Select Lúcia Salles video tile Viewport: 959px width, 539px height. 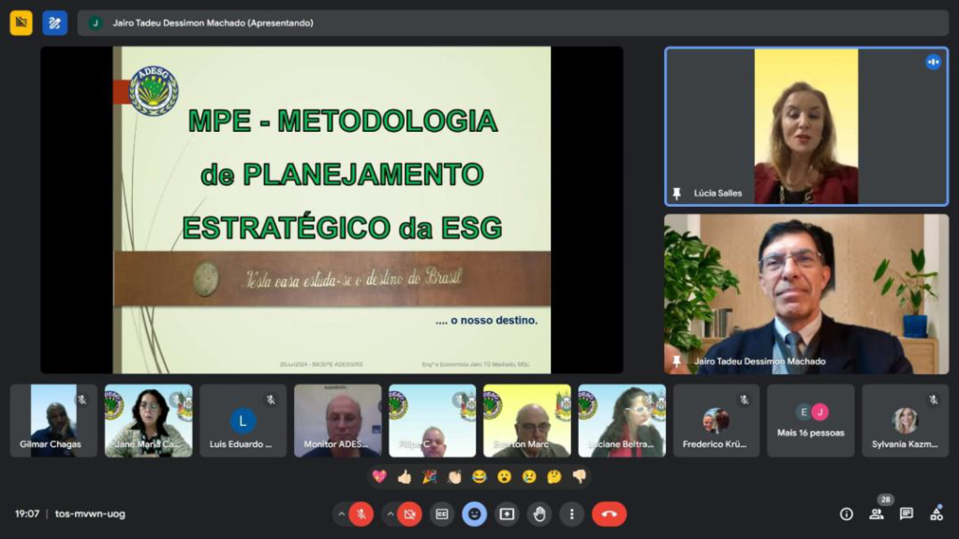pos(805,126)
